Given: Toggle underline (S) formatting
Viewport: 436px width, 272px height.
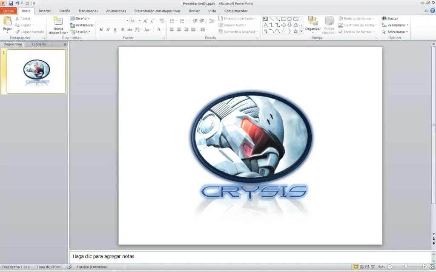Looking at the screenshot, I should coord(115,29).
